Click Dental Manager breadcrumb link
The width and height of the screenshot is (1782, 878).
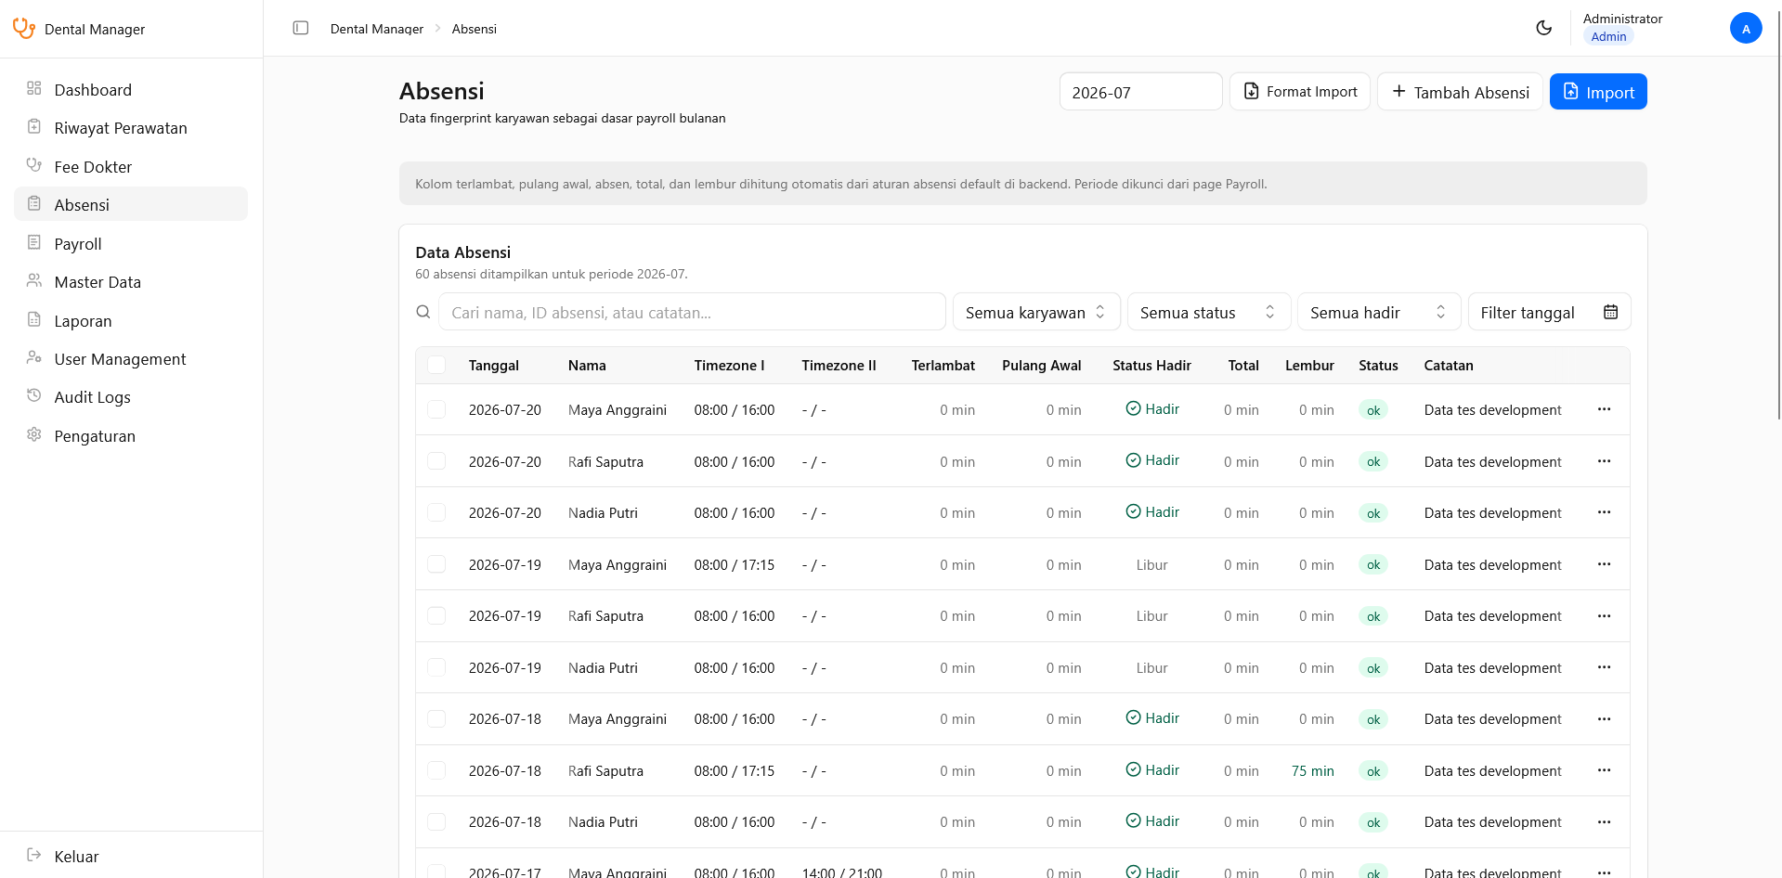point(377,29)
